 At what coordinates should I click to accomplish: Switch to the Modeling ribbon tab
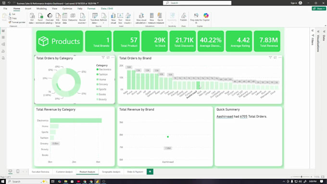click(41, 9)
